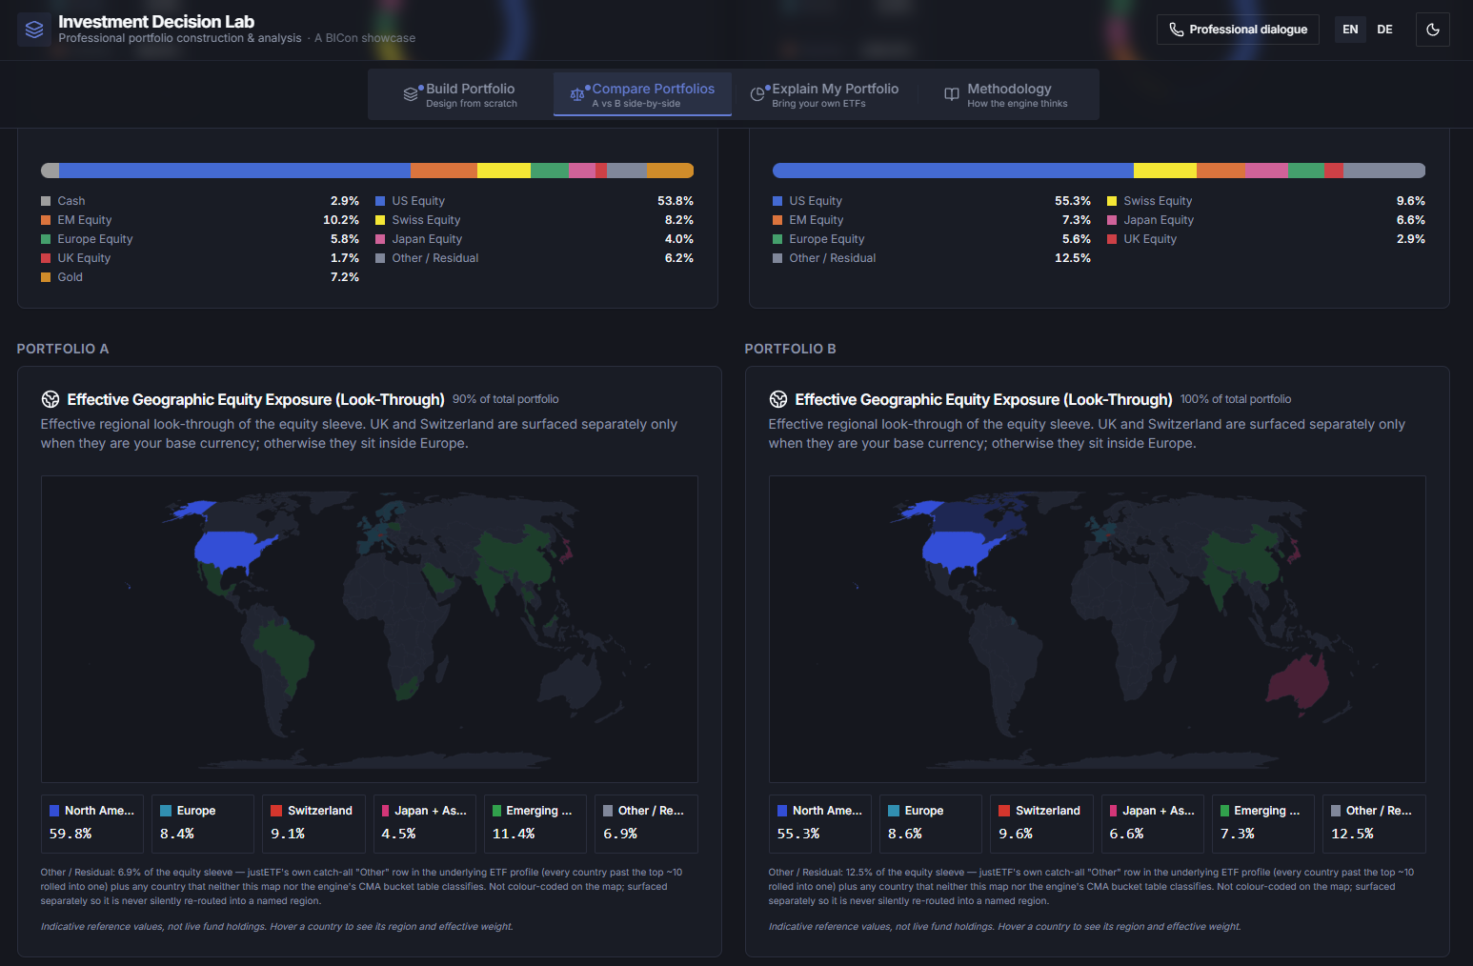Click the EM Equity 7.3% row in Portfolio B legend
The image size is (1473, 966).
932,220
